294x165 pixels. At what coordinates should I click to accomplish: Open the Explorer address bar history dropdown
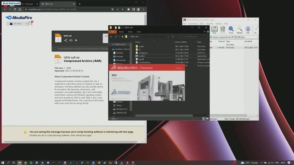tap(168, 37)
